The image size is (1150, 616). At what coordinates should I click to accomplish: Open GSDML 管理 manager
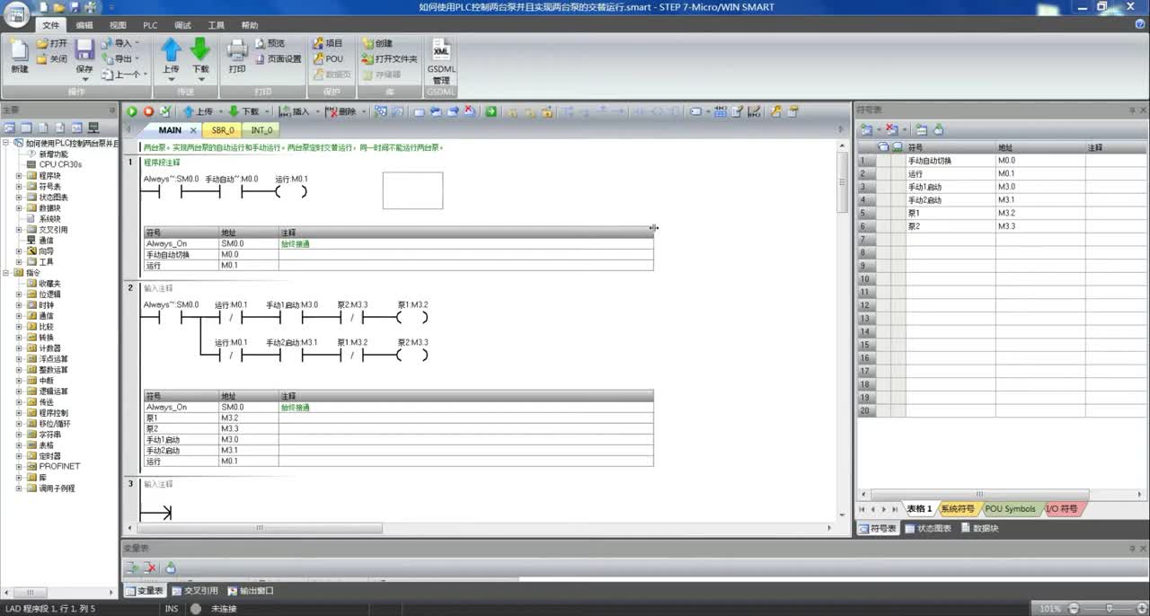(x=441, y=61)
